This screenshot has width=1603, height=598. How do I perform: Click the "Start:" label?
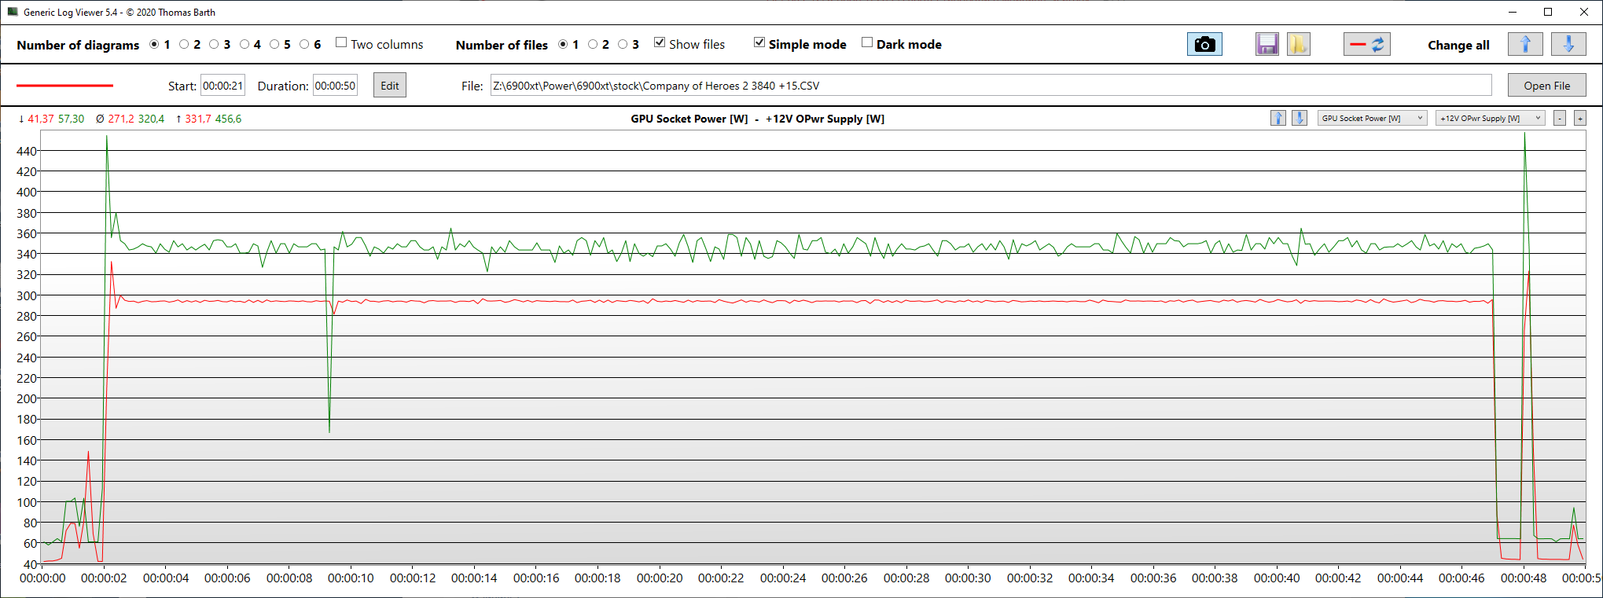coord(182,86)
